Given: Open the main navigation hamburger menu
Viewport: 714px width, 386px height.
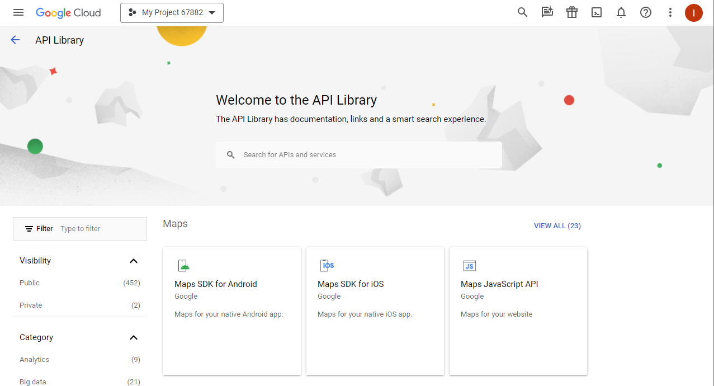Looking at the screenshot, I should coord(18,12).
